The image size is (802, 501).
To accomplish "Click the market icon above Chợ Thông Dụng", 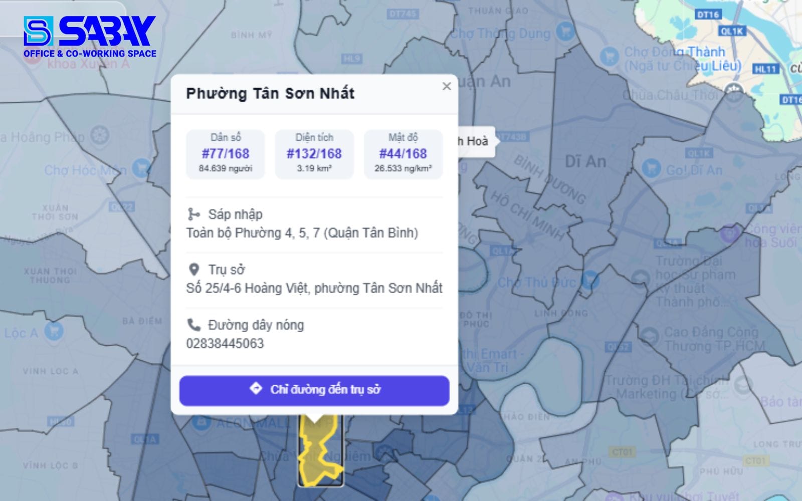I will click(565, 31).
